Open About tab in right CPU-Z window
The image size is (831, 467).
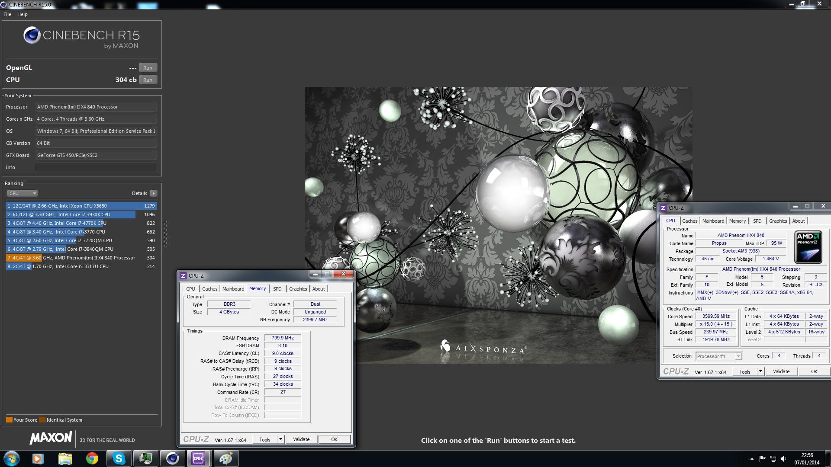coord(799,221)
